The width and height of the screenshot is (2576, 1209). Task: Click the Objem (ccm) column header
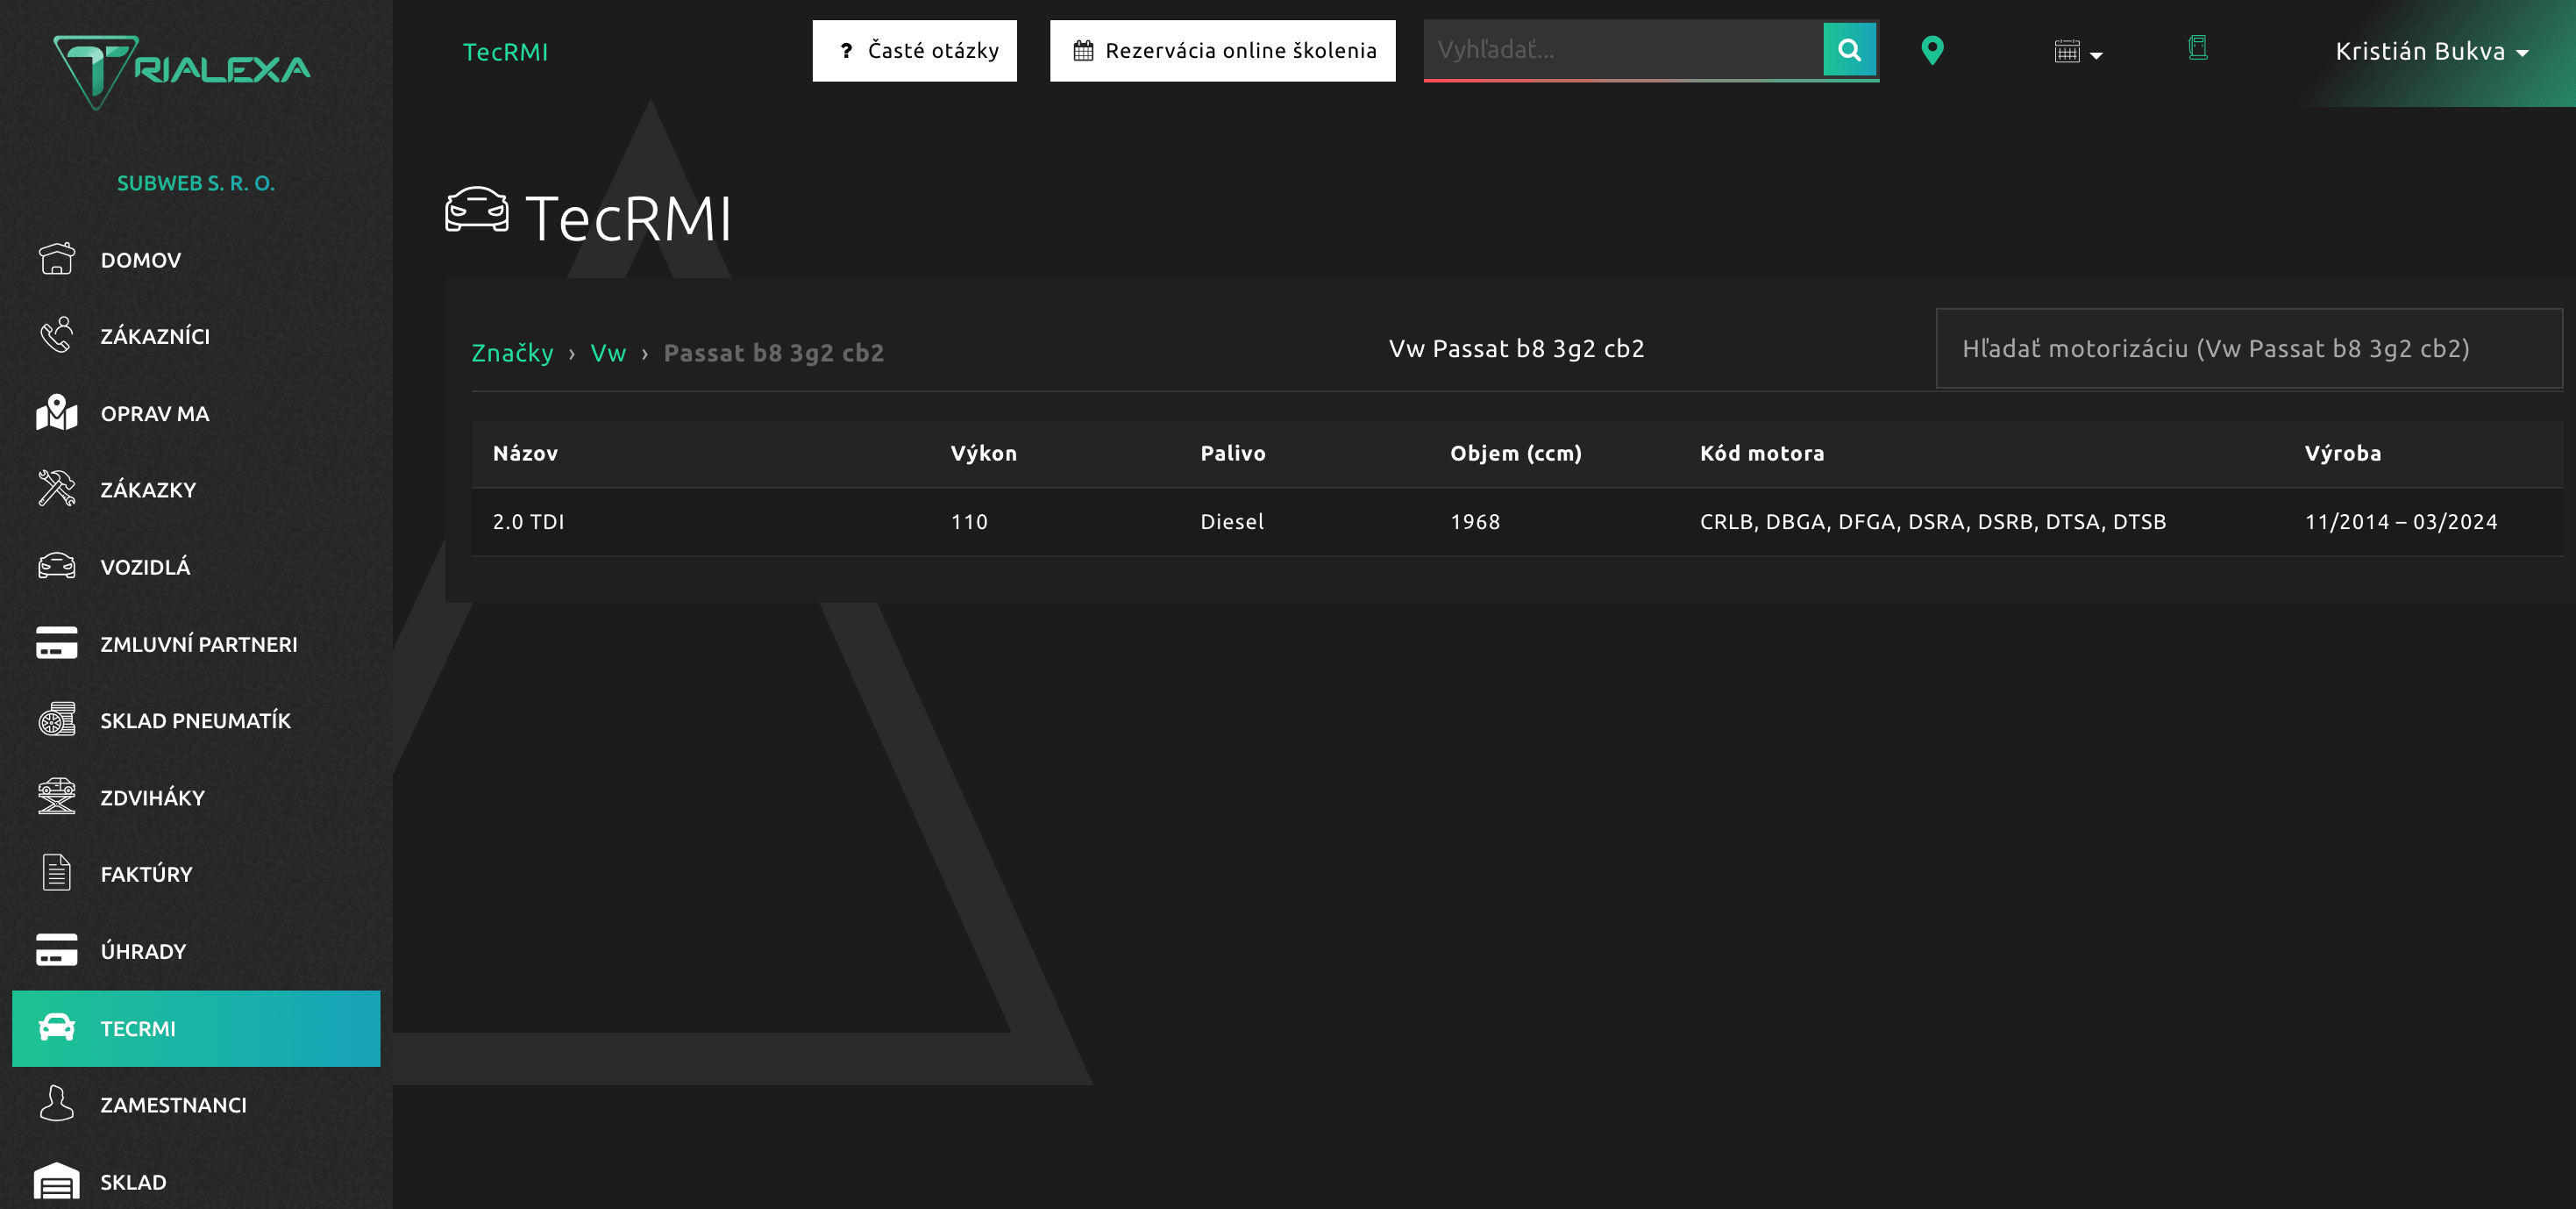click(1516, 454)
